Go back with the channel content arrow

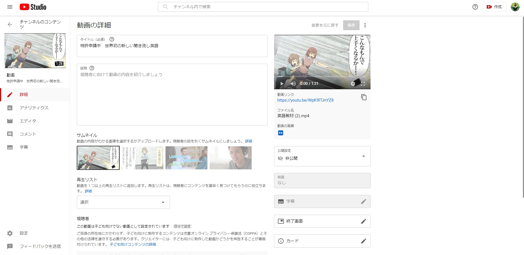pos(10,24)
